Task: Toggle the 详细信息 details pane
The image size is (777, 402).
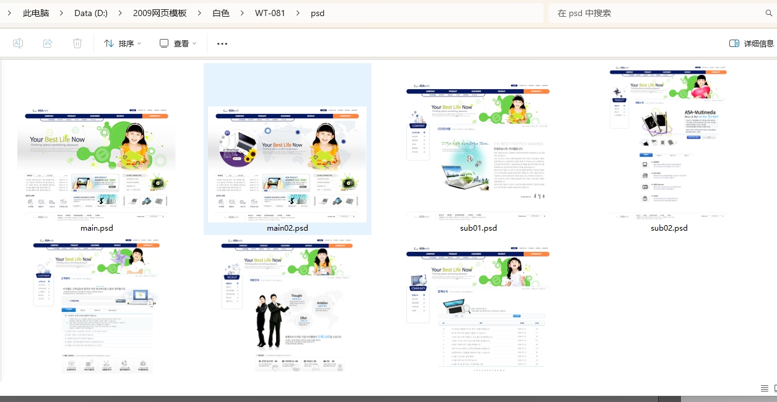Action: coord(752,43)
